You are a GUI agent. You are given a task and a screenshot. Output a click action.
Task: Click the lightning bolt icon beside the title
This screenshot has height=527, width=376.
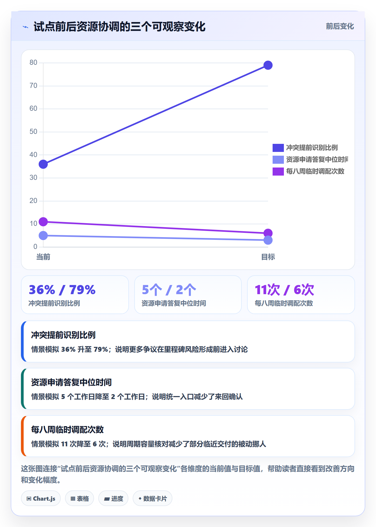pos(26,27)
